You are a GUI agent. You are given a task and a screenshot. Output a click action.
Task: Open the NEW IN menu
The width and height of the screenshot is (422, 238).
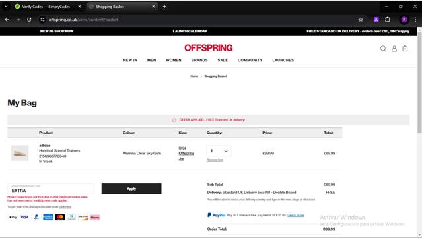pos(130,60)
